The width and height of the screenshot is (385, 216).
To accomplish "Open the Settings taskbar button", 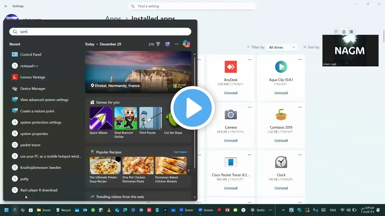I will coord(257,210).
